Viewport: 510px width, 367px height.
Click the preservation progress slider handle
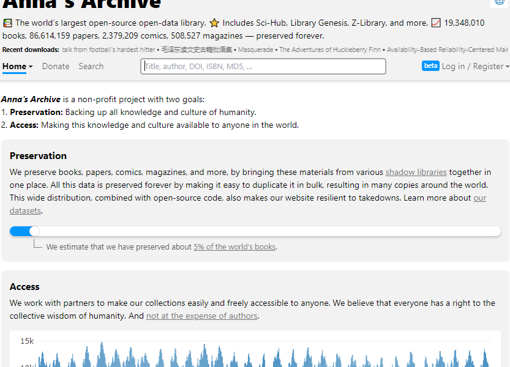(34, 231)
